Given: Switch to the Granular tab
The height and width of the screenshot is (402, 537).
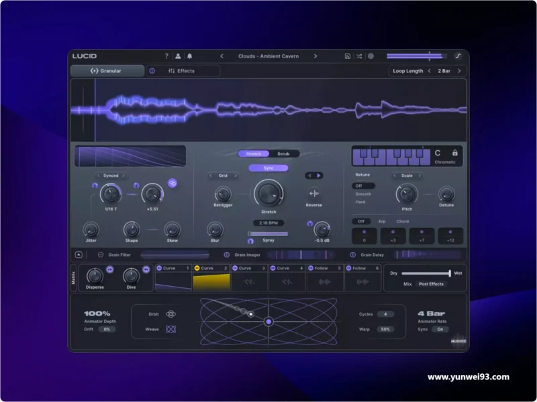Looking at the screenshot, I should click(107, 71).
